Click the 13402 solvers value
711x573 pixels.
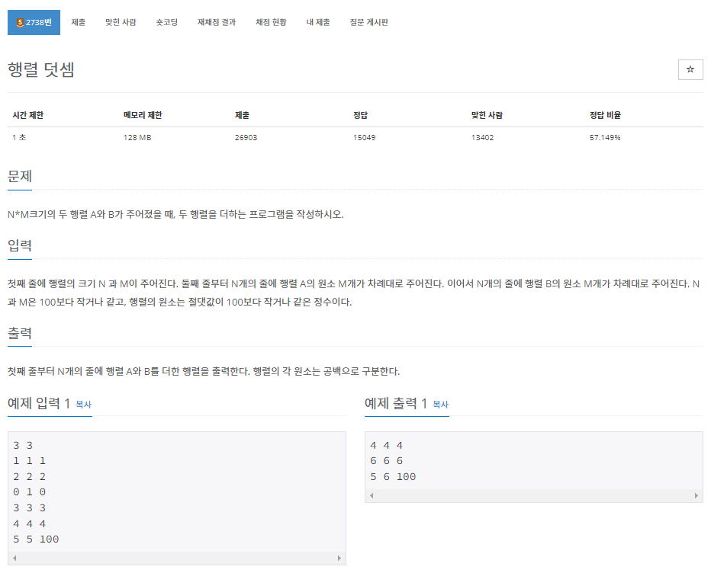tap(482, 137)
